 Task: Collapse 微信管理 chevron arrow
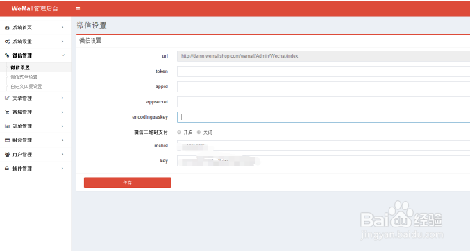63,55
